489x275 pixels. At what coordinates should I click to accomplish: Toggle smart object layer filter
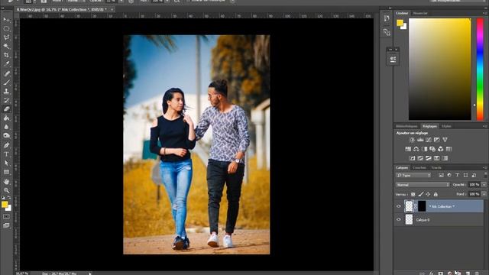click(x=474, y=175)
